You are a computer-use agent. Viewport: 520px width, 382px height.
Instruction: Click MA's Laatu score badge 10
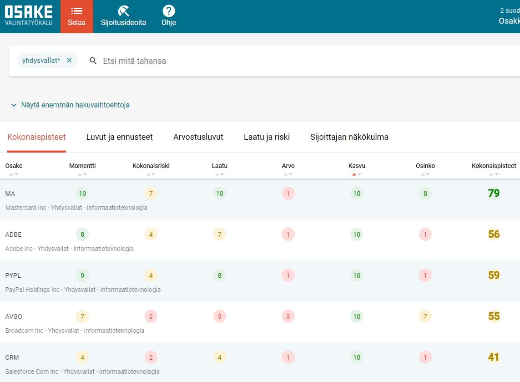220,194
